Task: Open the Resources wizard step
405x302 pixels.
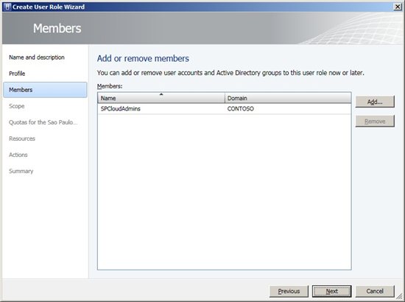Action: point(22,138)
